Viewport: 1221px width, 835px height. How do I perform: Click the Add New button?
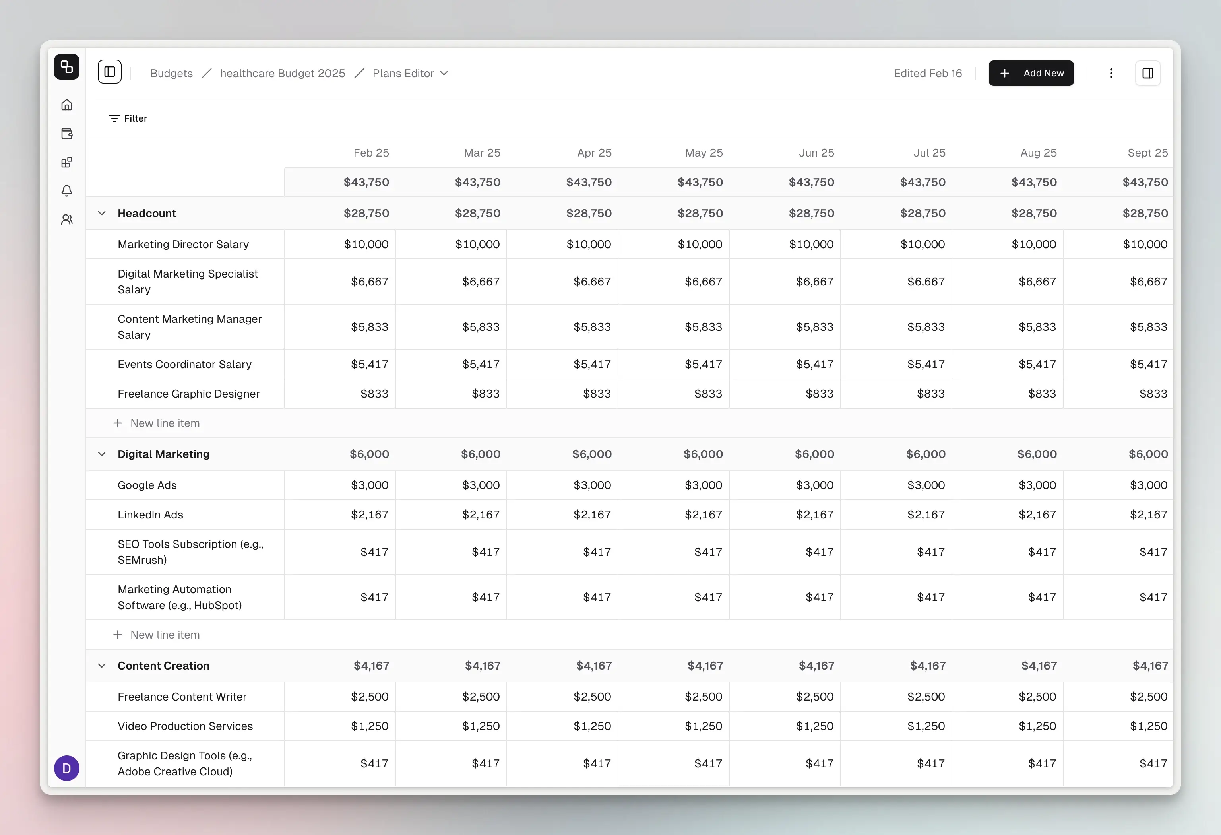[x=1031, y=73]
